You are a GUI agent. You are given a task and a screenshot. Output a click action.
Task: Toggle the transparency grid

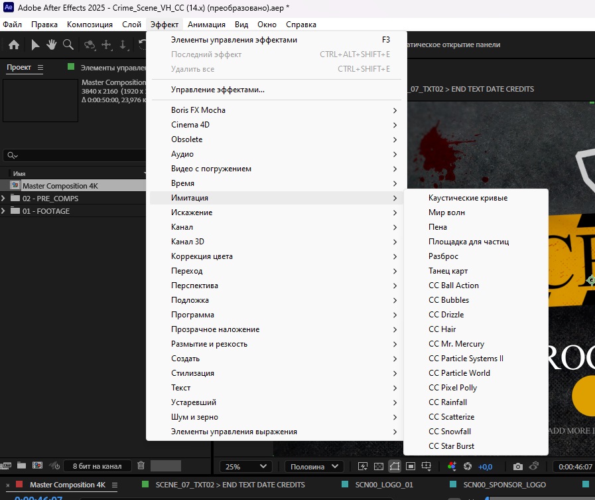[x=379, y=467]
